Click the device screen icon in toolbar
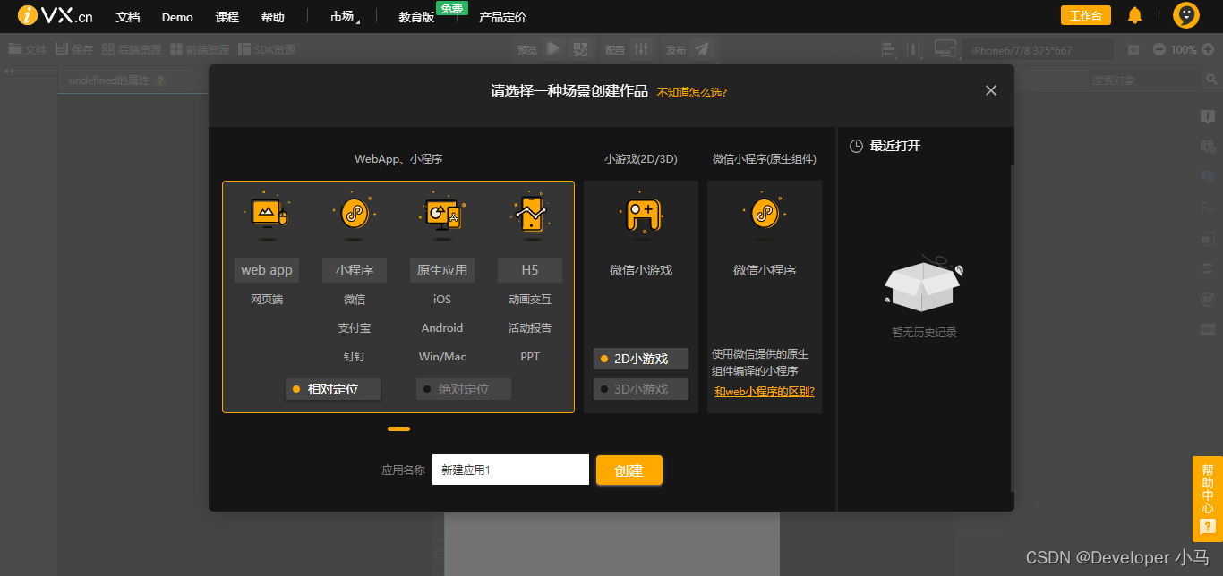 pyautogui.click(x=945, y=49)
